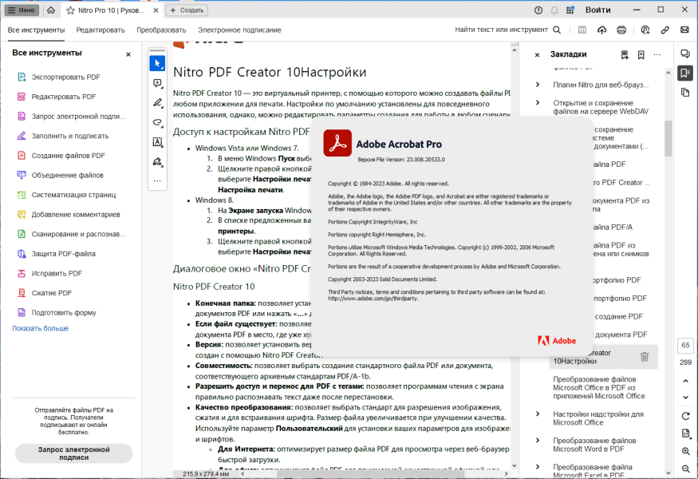This screenshot has height=479, width=698.
Task: Open the Home icon in the title bar
Action: click(51, 10)
